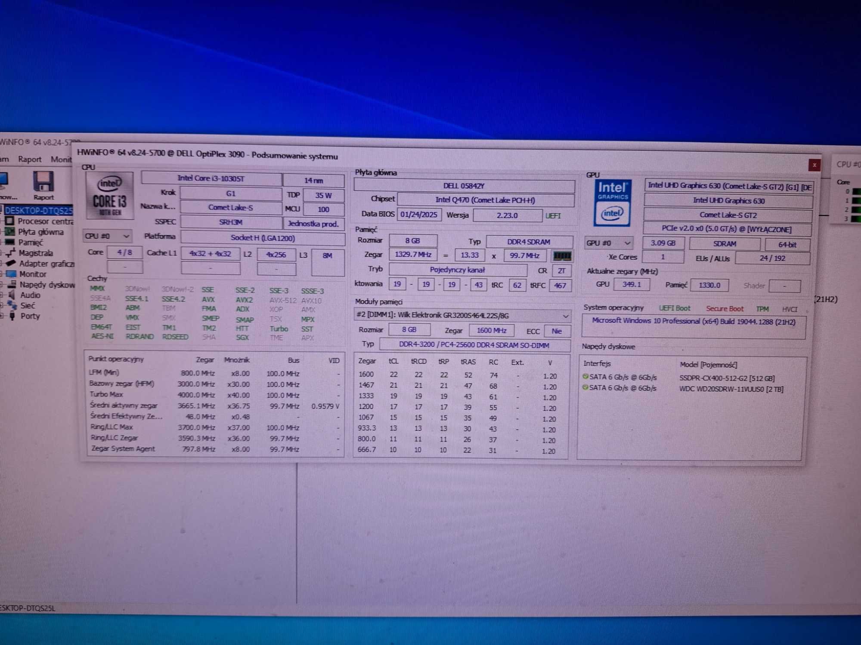Image resolution: width=861 pixels, height=645 pixels.
Task: Click the status icon of SSDPR-CX400 SATA drive
Action: (x=585, y=377)
